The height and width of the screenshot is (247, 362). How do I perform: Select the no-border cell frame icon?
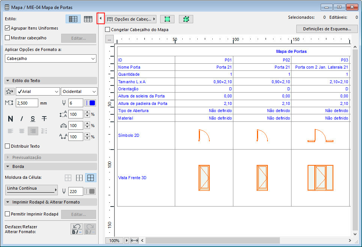coord(68,178)
